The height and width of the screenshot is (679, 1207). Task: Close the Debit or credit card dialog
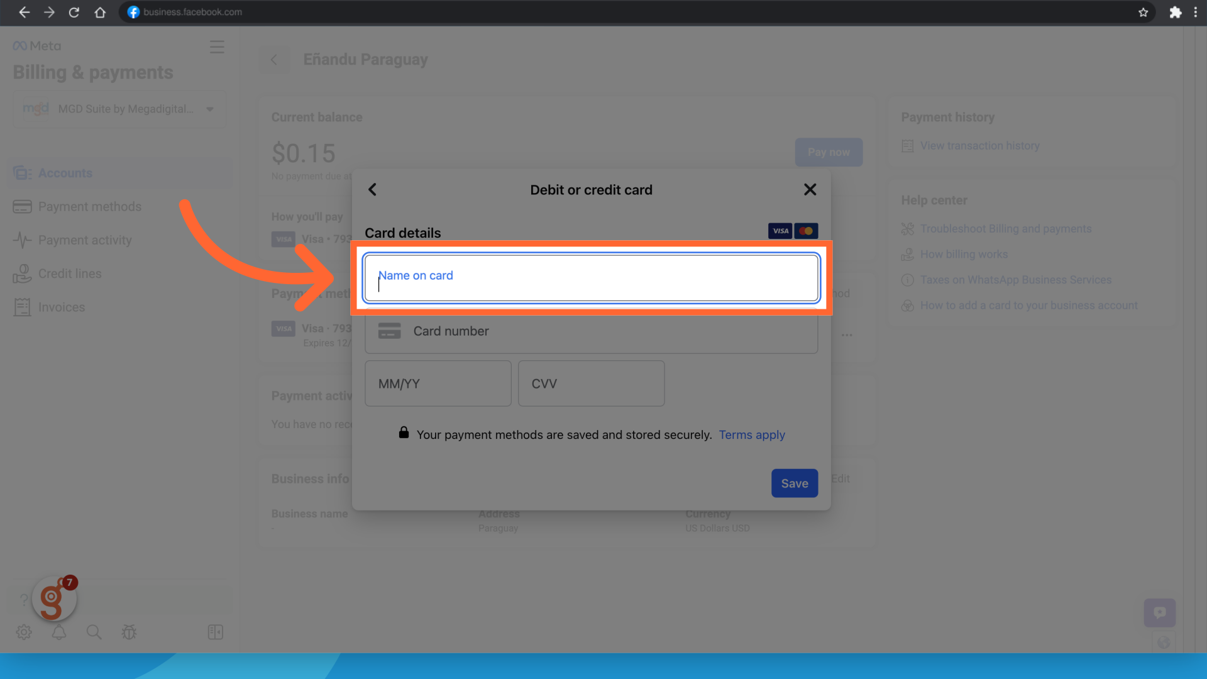(810, 190)
